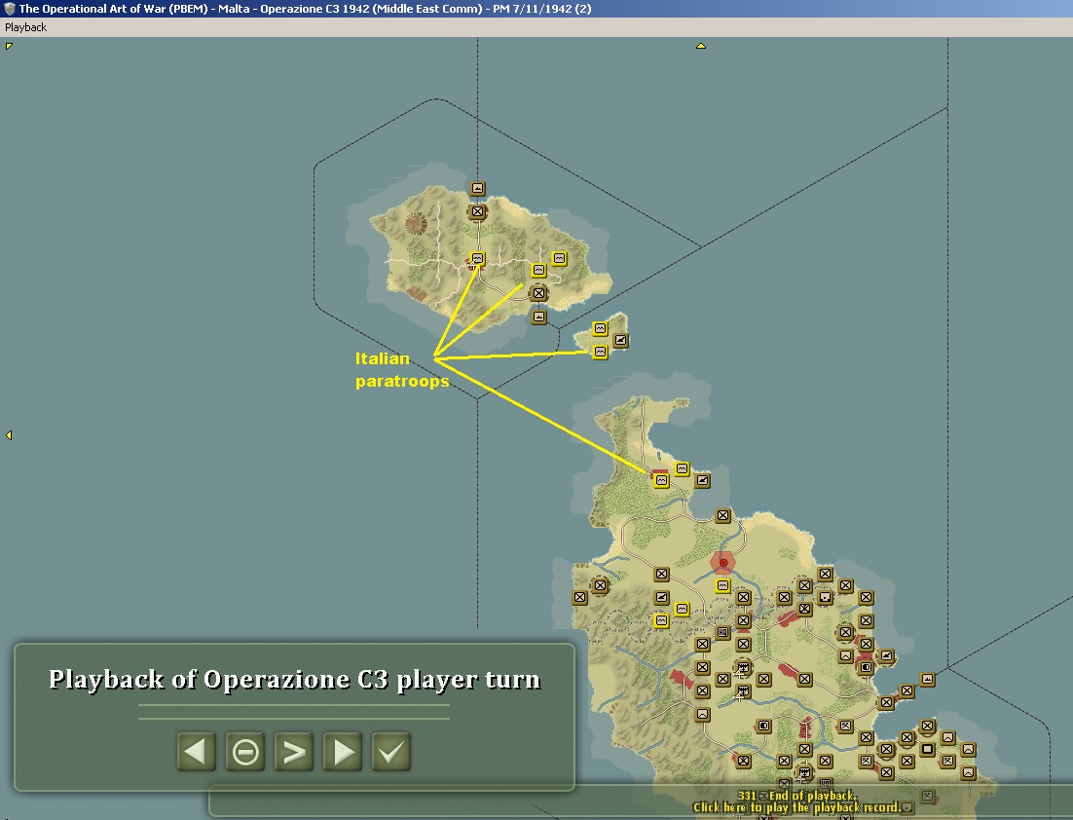Click the diagonal scroll arrow in top-left corner
The image size is (1073, 820).
tap(9, 46)
